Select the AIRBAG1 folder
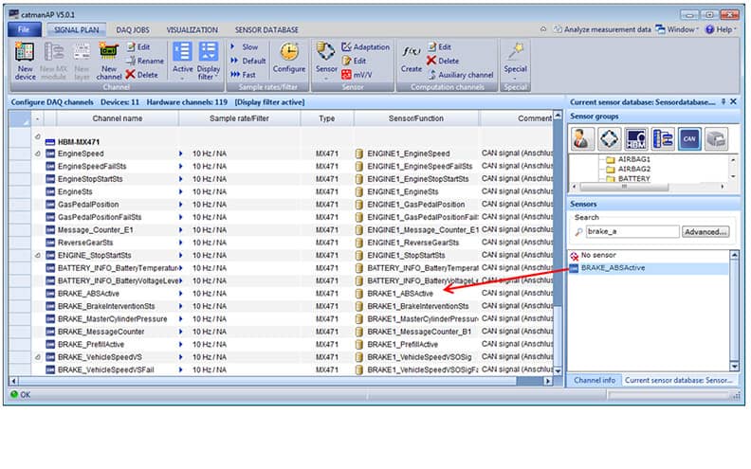This screenshot has height=469, width=751. point(628,159)
